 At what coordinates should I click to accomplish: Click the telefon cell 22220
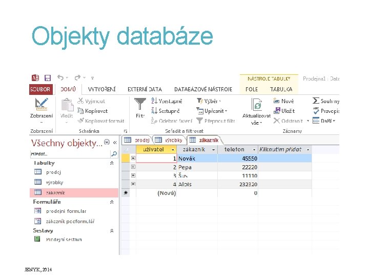(238, 167)
